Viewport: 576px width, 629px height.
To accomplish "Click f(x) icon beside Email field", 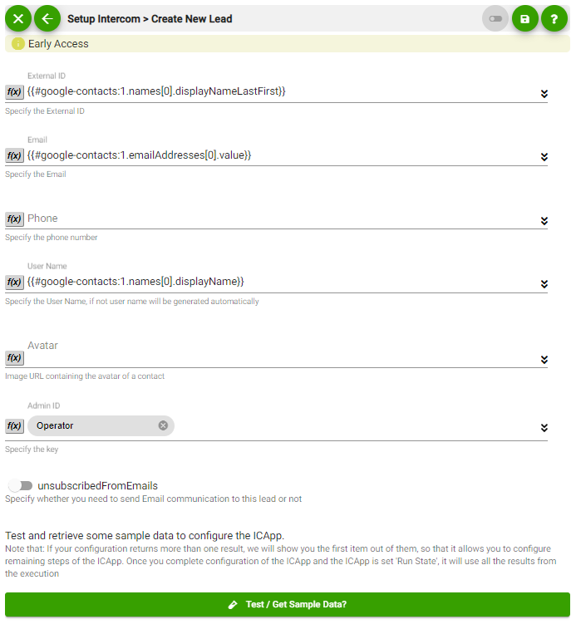I will (14, 155).
